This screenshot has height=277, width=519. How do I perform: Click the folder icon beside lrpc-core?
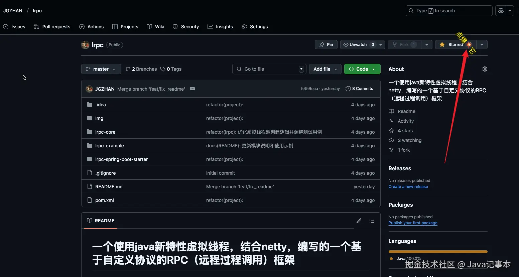(x=90, y=132)
